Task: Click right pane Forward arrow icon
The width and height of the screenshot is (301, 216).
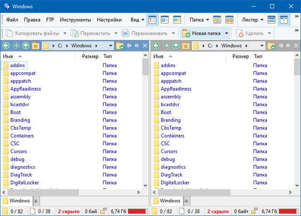Action: [x=166, y=46]
